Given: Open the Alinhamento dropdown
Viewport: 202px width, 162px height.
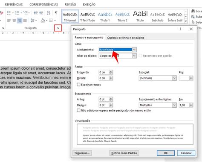Looking at the screenshot, I should 134,50.
